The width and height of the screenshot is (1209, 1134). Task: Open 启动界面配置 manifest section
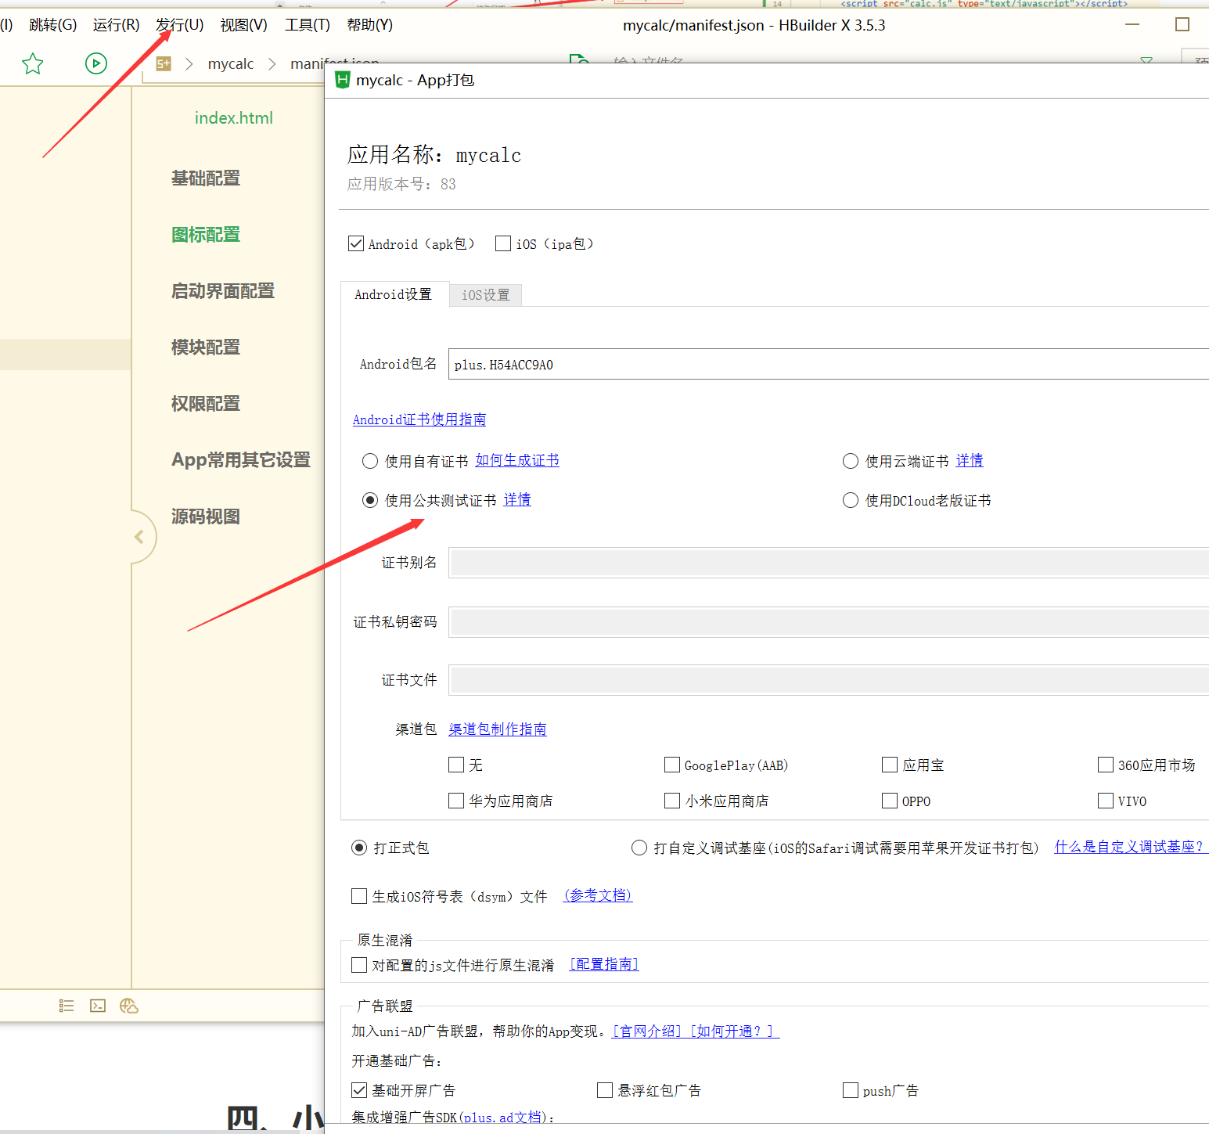223,291
